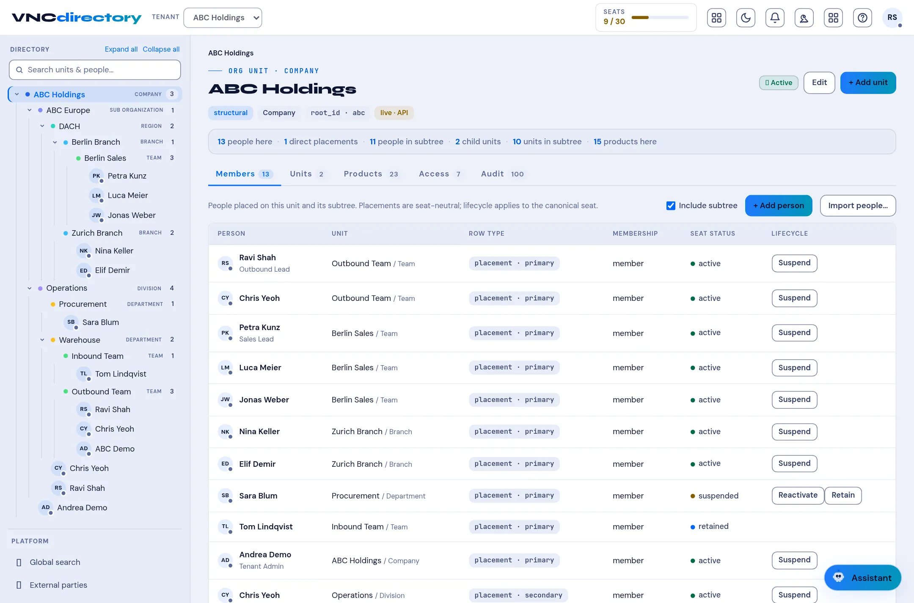The height and width of the screenshot is (603, 914).
Task: Uncheck the Include subtree checkbox
Action: pyautogui.click(x=671, y=206)
